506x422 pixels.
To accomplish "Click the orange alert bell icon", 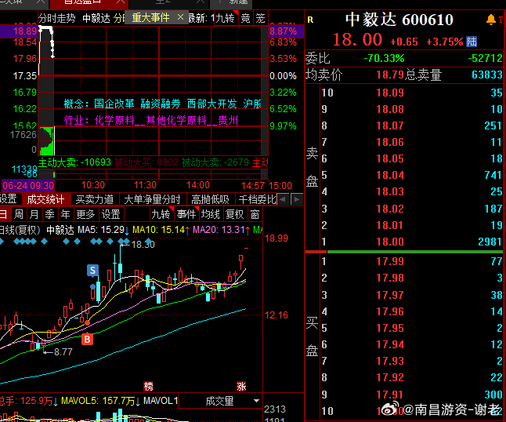I will 491,20.
